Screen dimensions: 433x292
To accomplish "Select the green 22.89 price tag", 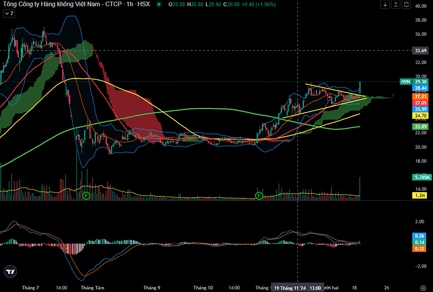I will click(420, 127).
